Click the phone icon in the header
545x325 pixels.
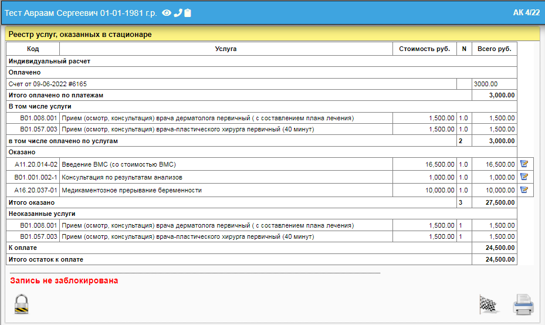(178, 12)
